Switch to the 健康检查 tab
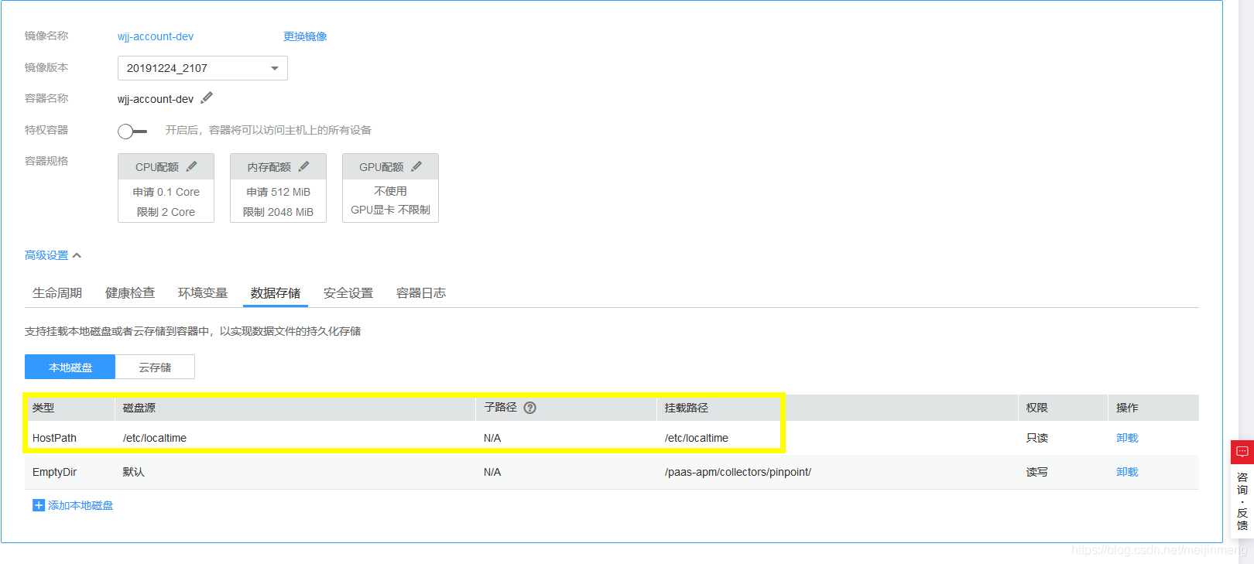Viewport: 1254px width, 564px height. pos(130,293)
